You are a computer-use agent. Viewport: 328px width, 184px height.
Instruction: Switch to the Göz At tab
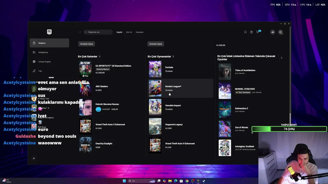(129, 32)
